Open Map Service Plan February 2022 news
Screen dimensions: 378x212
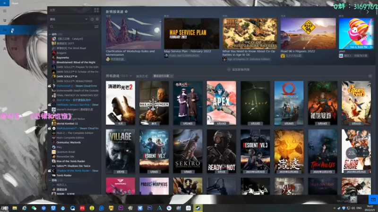(x=192, y=33)
